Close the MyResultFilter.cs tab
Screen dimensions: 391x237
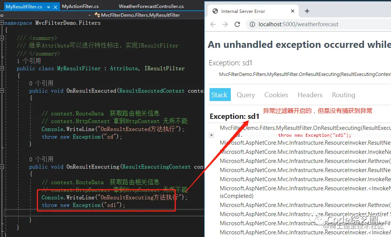[55, 7]
